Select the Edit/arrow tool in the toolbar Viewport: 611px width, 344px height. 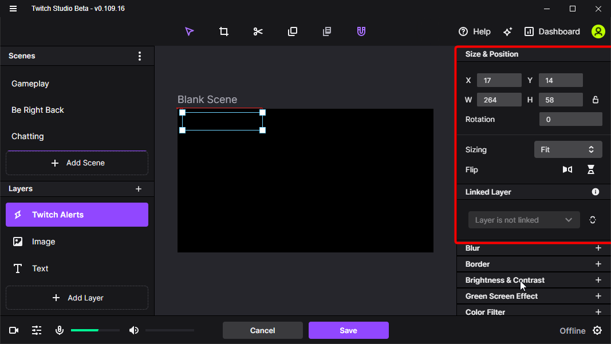coord(189,31)
